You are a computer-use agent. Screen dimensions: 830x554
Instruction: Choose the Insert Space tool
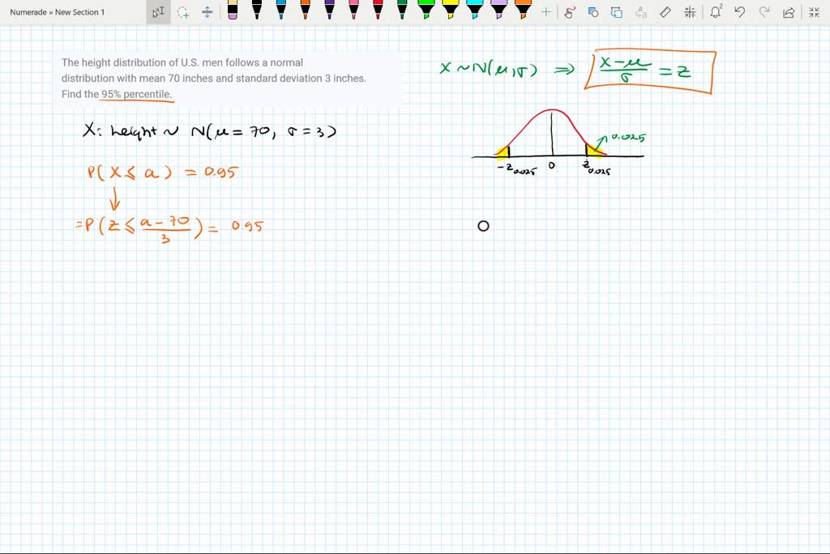click(207, 12)
